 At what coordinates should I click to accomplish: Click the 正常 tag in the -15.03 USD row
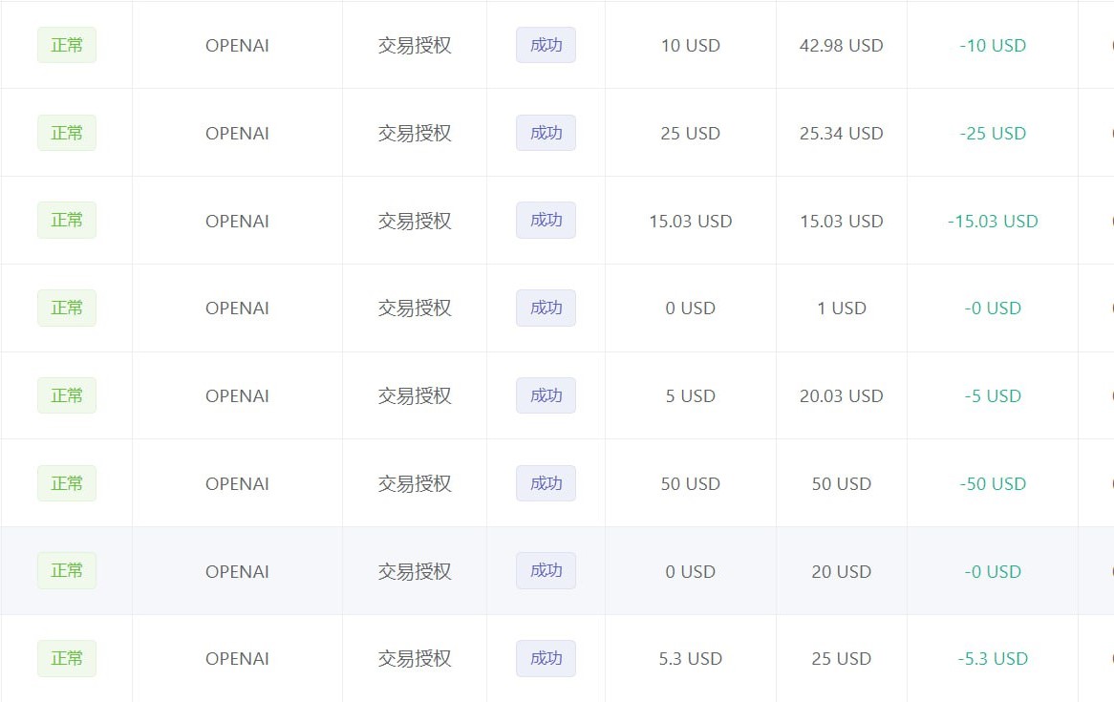(67, 221)
